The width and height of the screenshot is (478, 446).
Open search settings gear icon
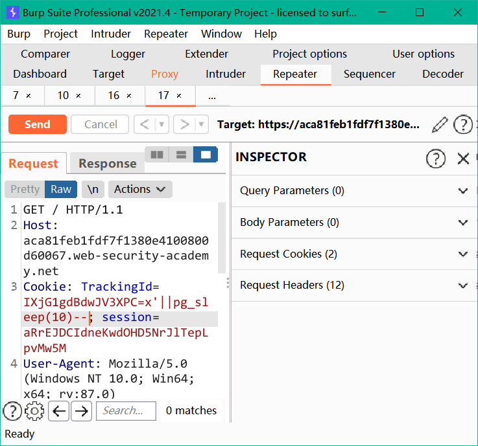tap(34, 411)
